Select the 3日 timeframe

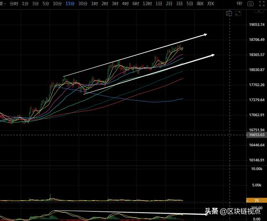179,3
